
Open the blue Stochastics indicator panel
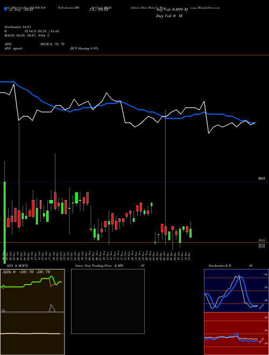click(x=236, y=290)
